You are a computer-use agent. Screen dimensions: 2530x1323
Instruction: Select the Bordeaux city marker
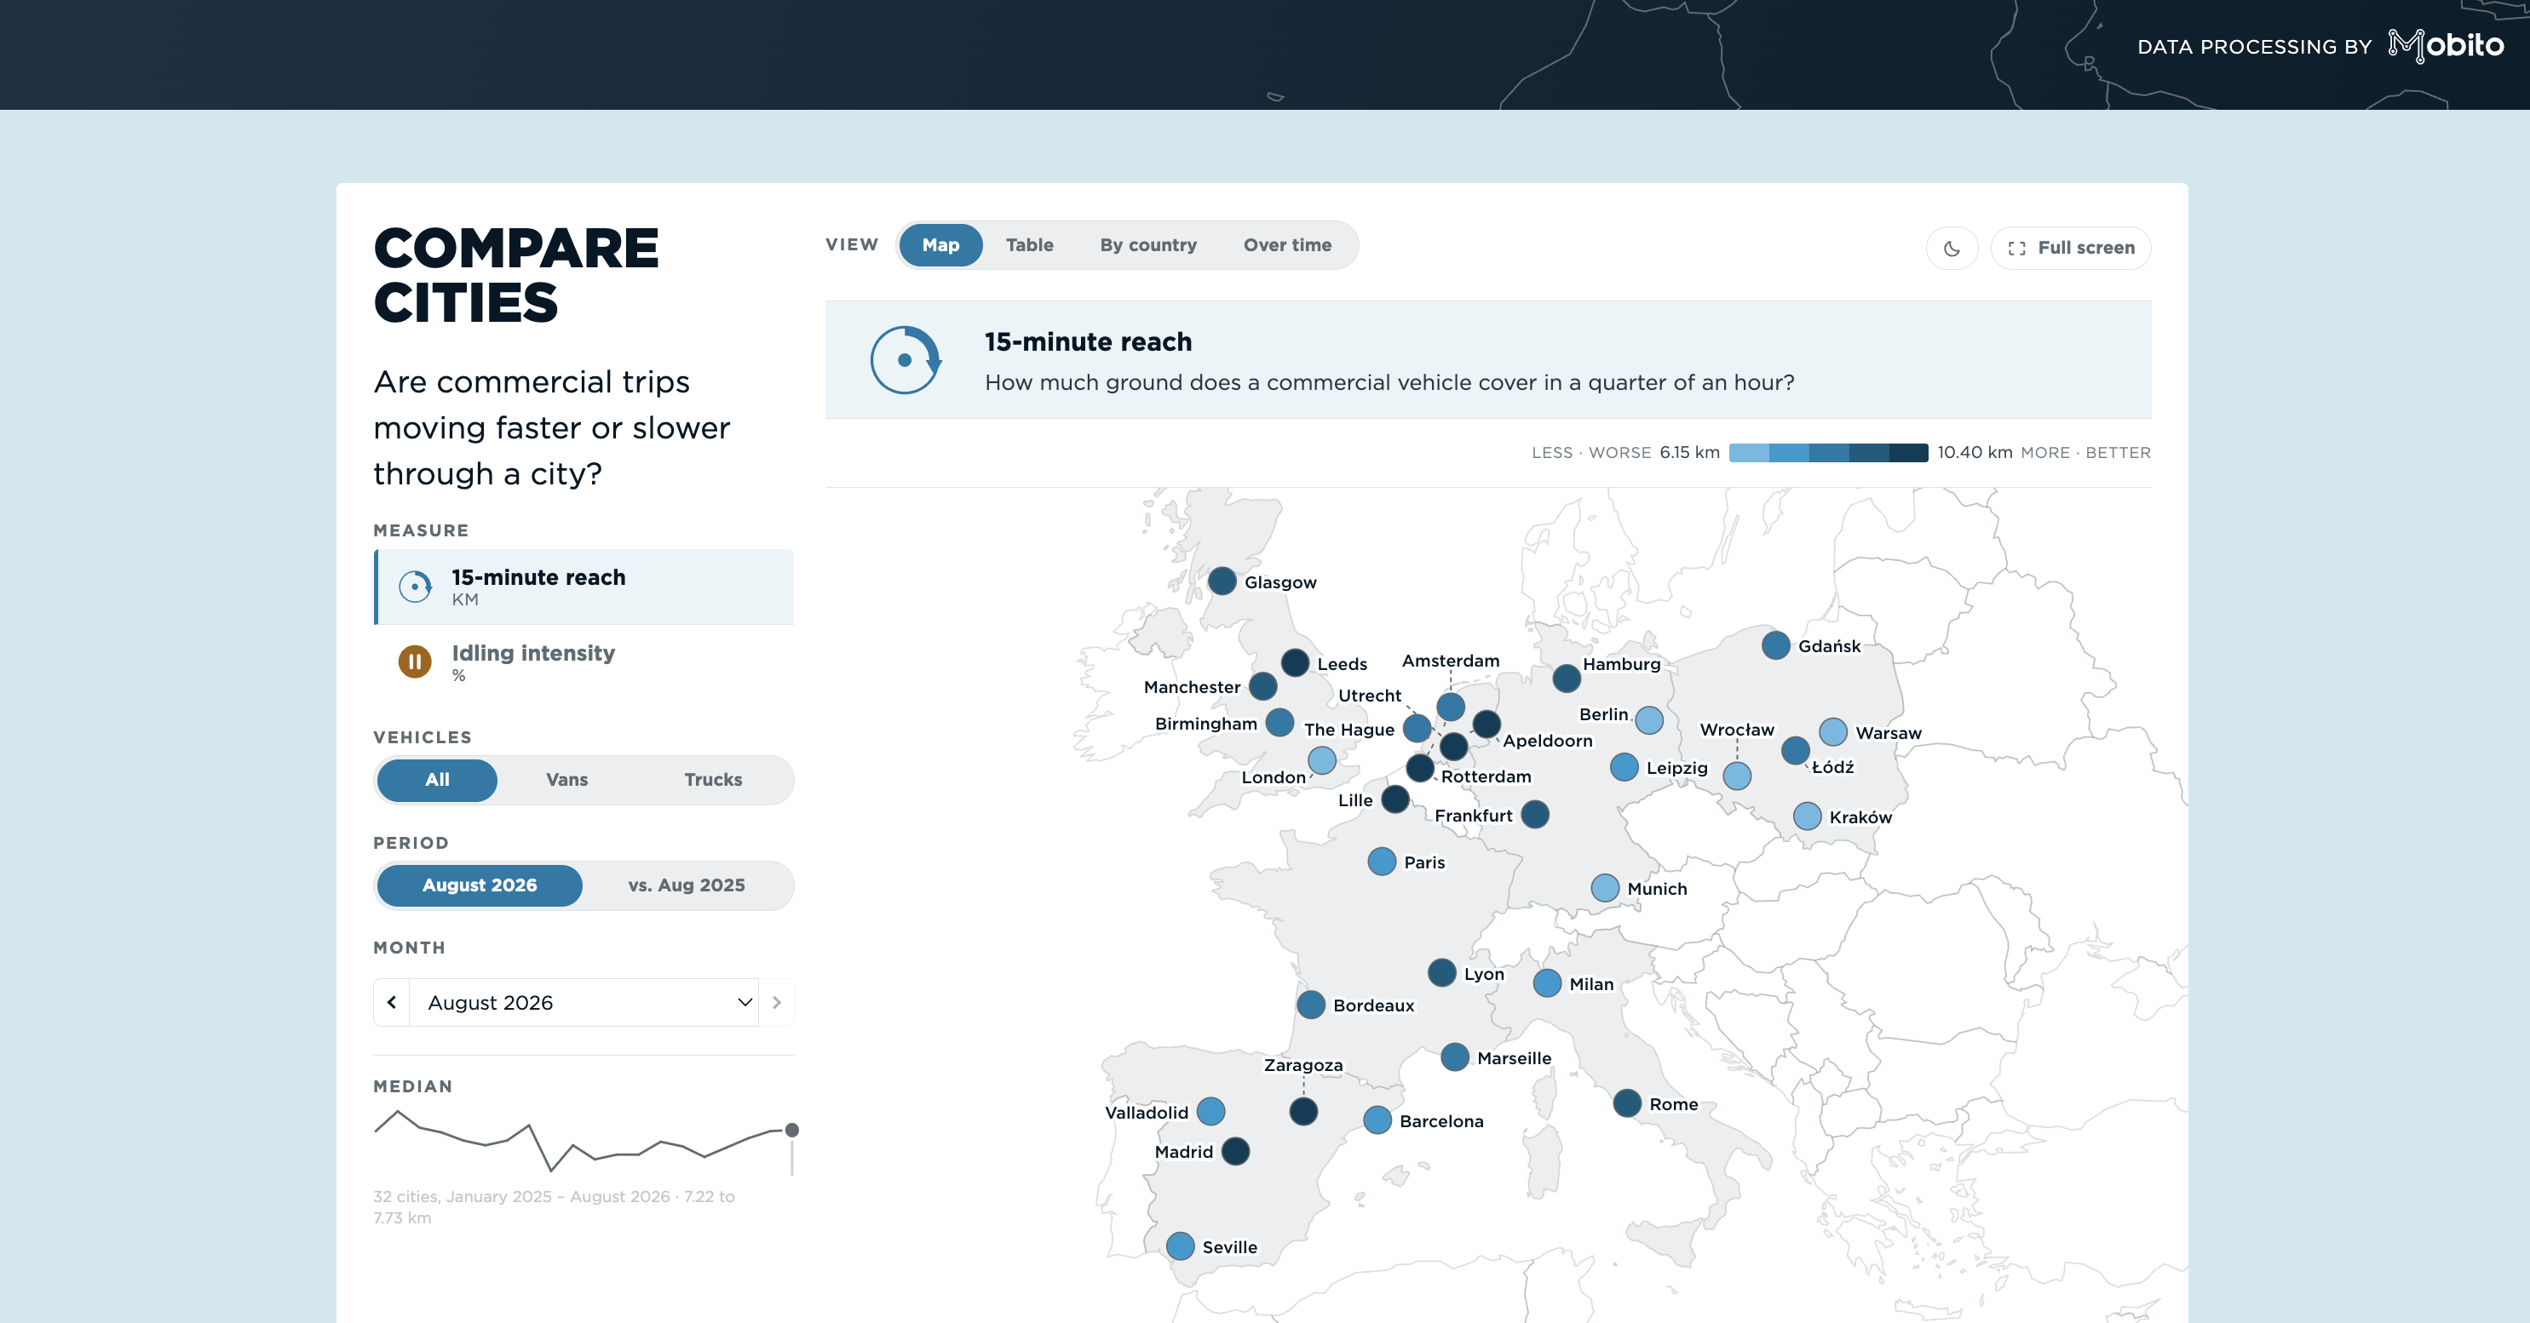click(x=1311, y=1005)
